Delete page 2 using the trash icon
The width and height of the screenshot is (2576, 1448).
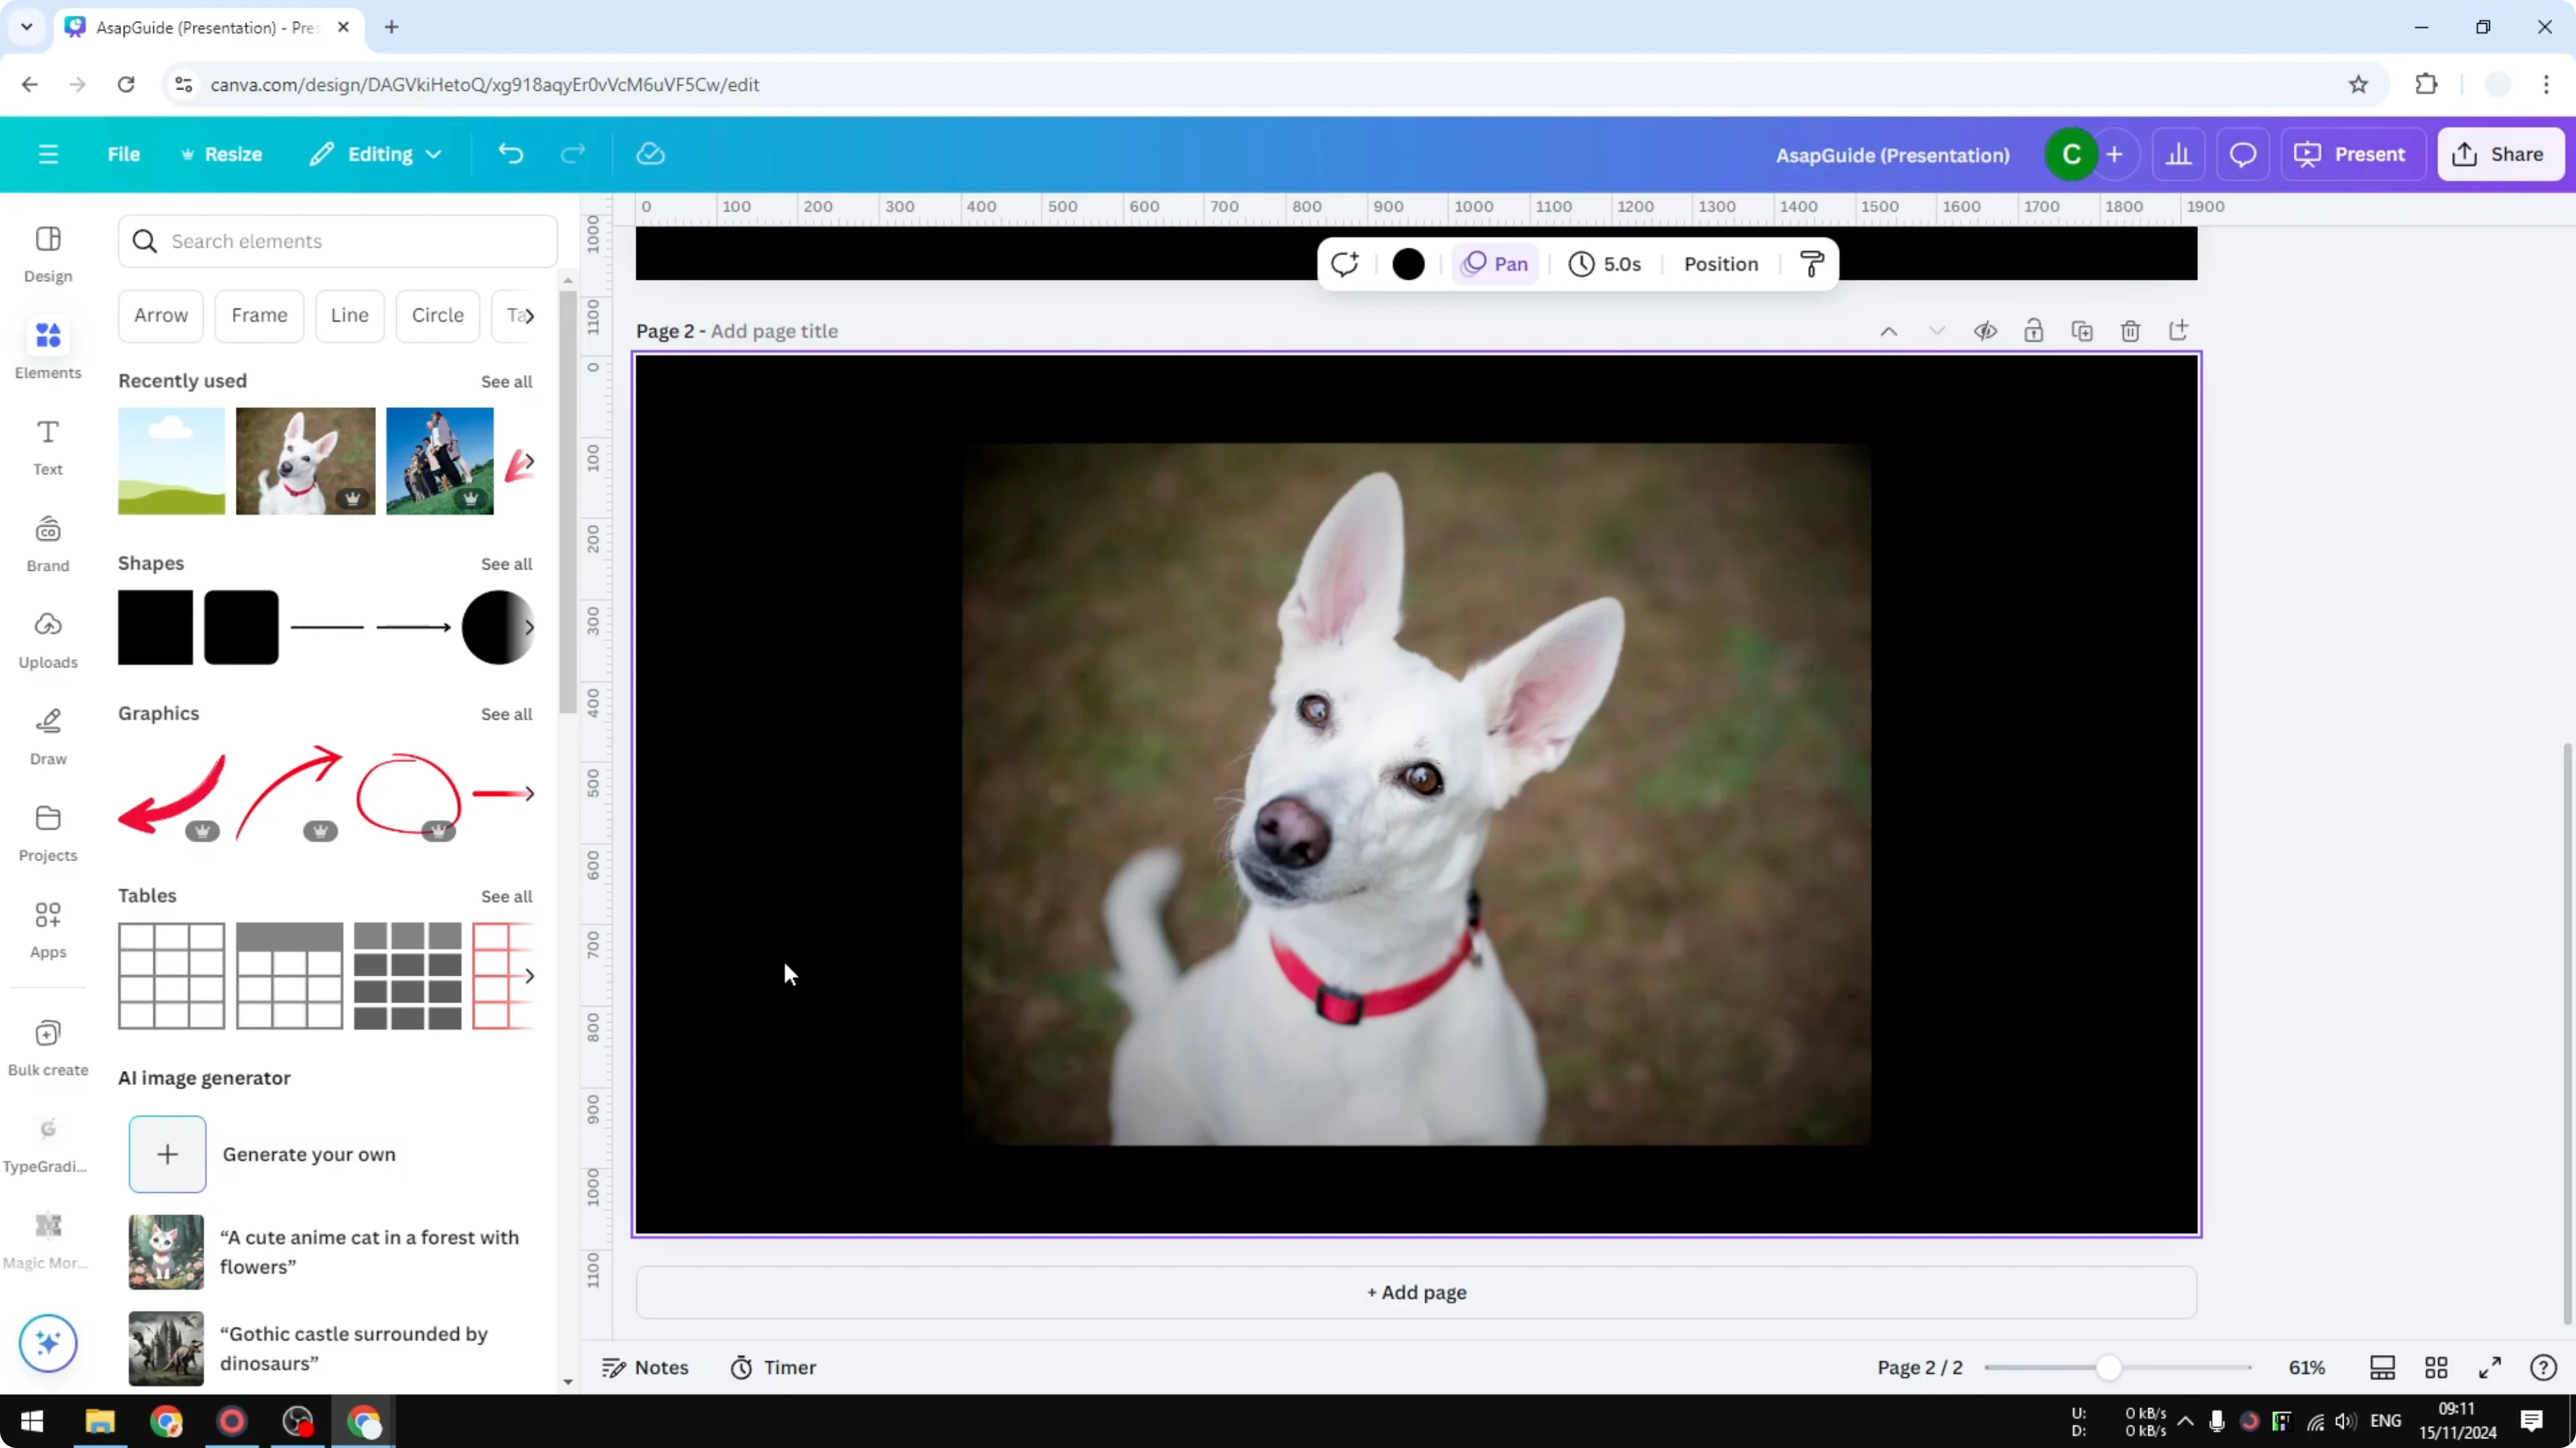(x=2130, y=329)
